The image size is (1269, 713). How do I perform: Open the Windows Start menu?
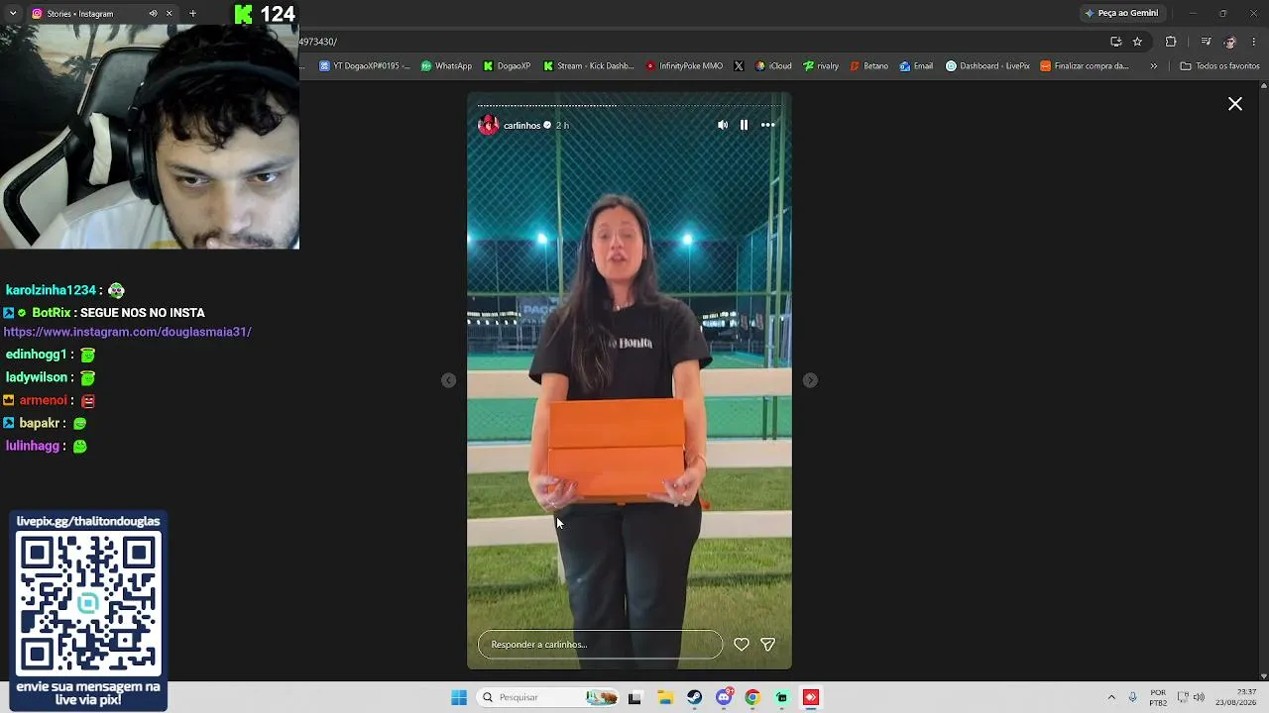(459, 697)
